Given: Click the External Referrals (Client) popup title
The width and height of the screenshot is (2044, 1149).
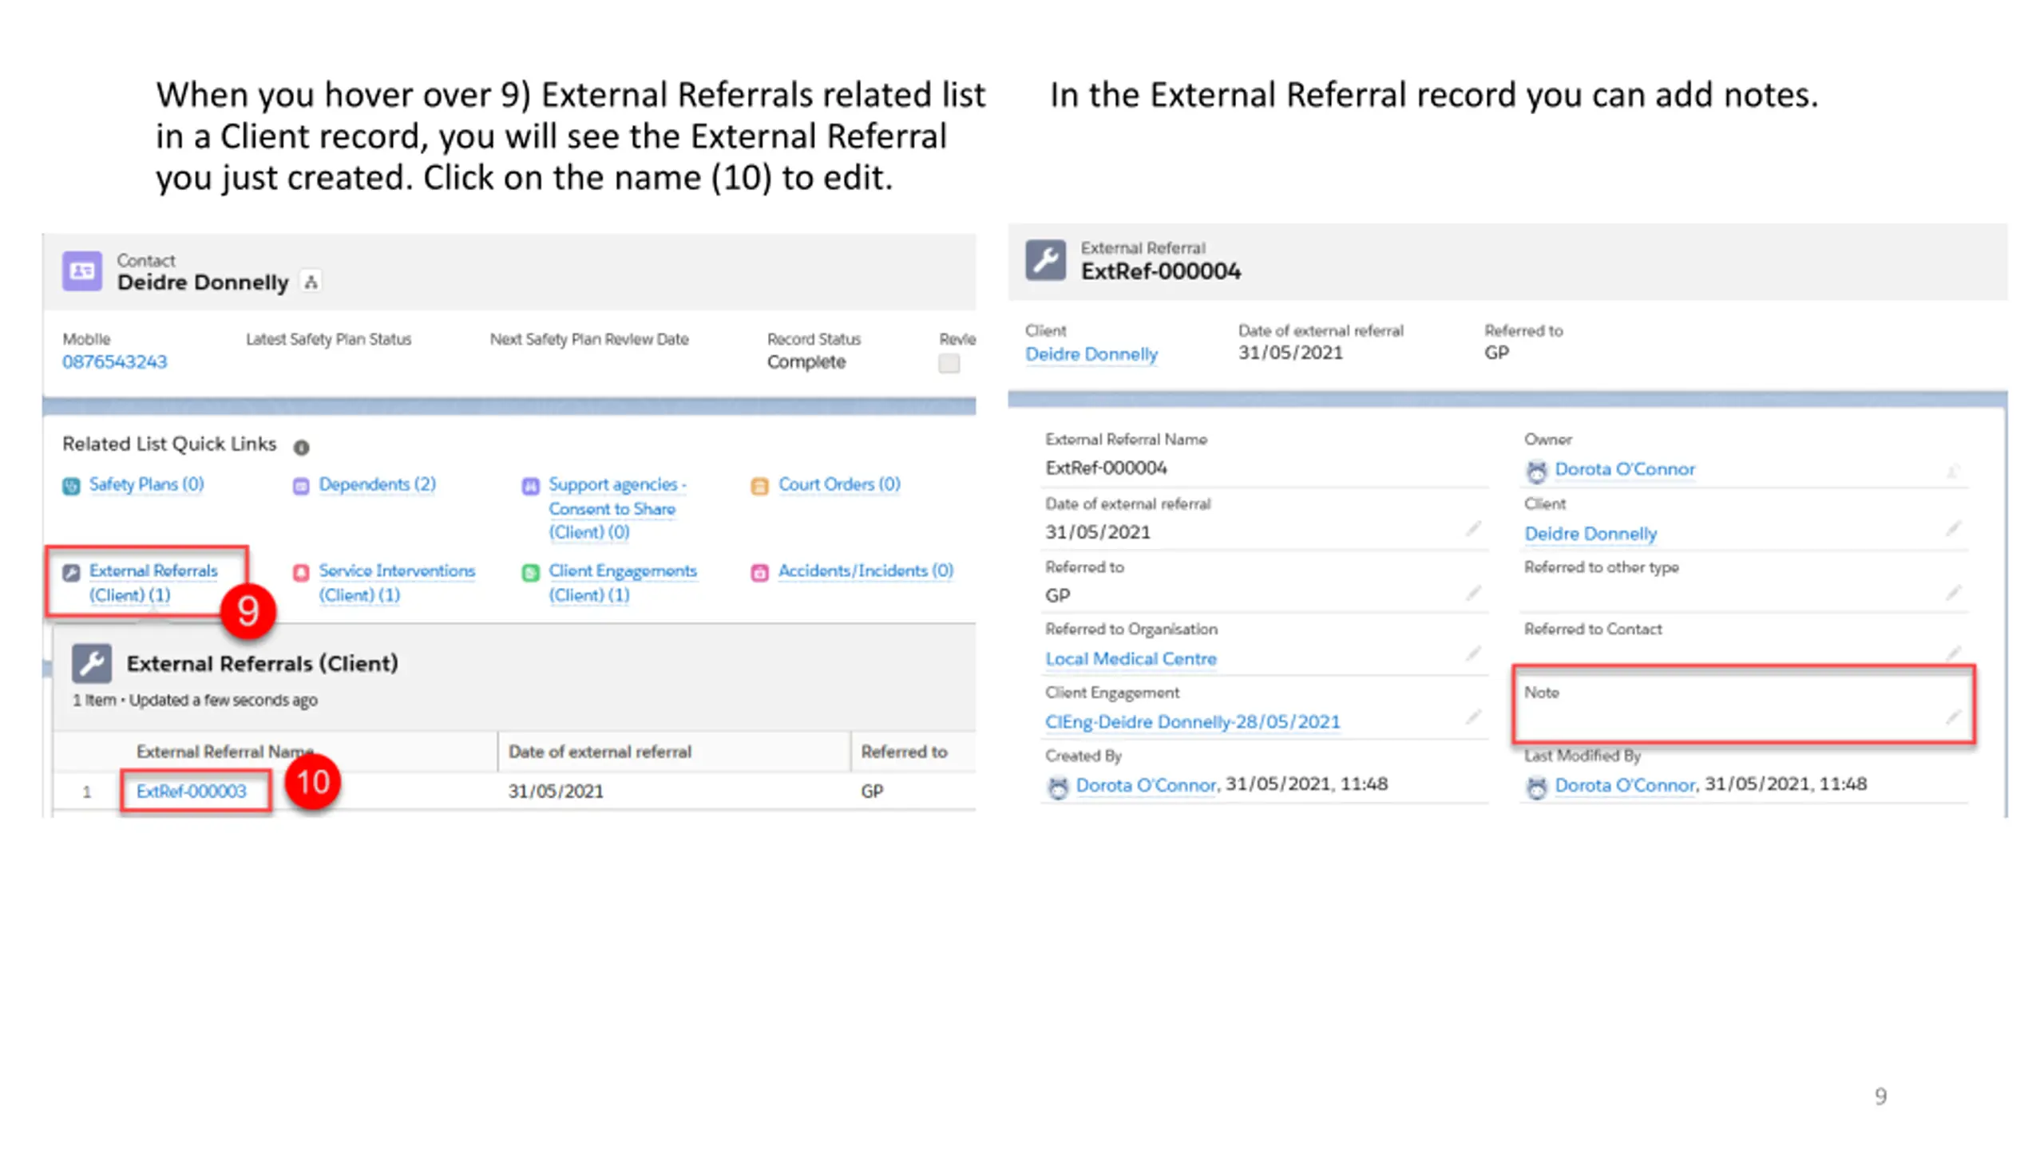Looking at the screenshot, I should point(262,663).
